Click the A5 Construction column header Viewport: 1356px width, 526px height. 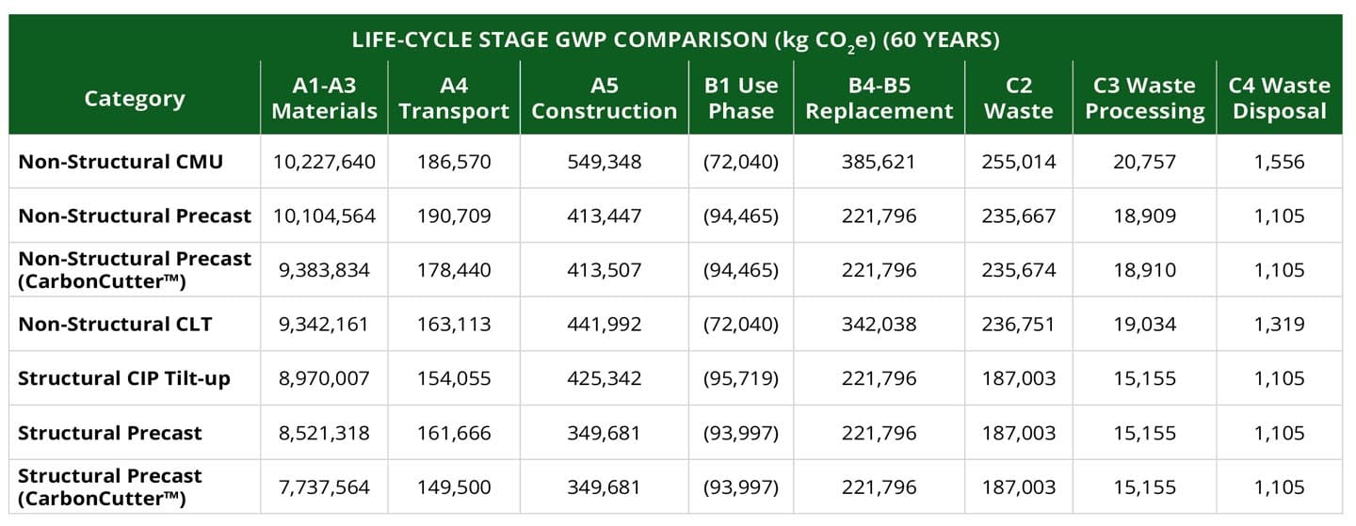(x=604, y=98)
